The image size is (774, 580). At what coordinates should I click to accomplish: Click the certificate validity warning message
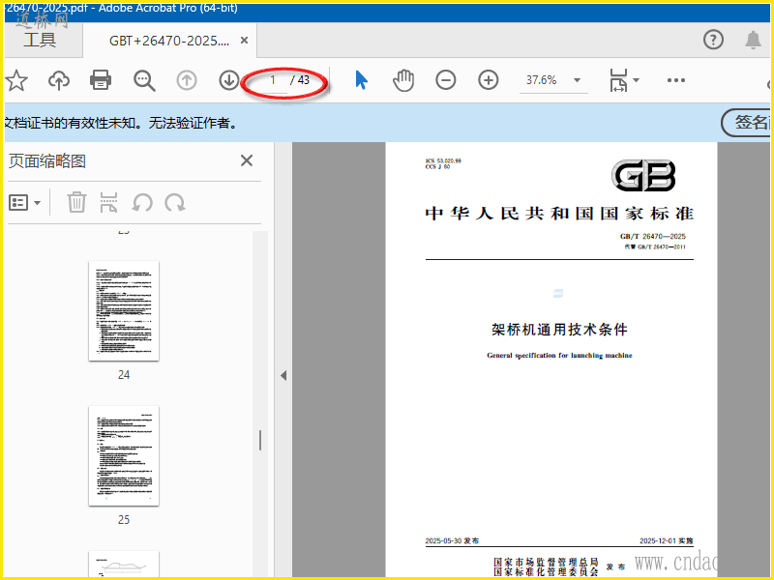click(122, 123)
